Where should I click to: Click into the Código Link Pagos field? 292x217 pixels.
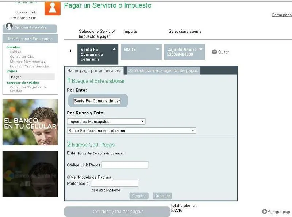click(x=125, y=165)
